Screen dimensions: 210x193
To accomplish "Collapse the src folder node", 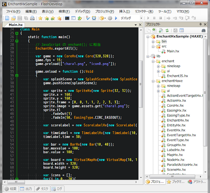I will (x=153, y=47).
